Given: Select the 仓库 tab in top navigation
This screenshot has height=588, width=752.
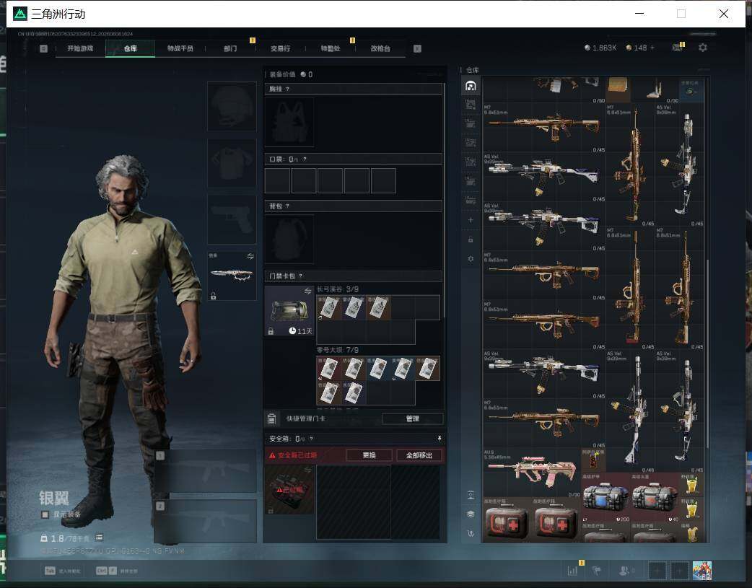Looking at the screenshot, I should click(x=130, y=48).
